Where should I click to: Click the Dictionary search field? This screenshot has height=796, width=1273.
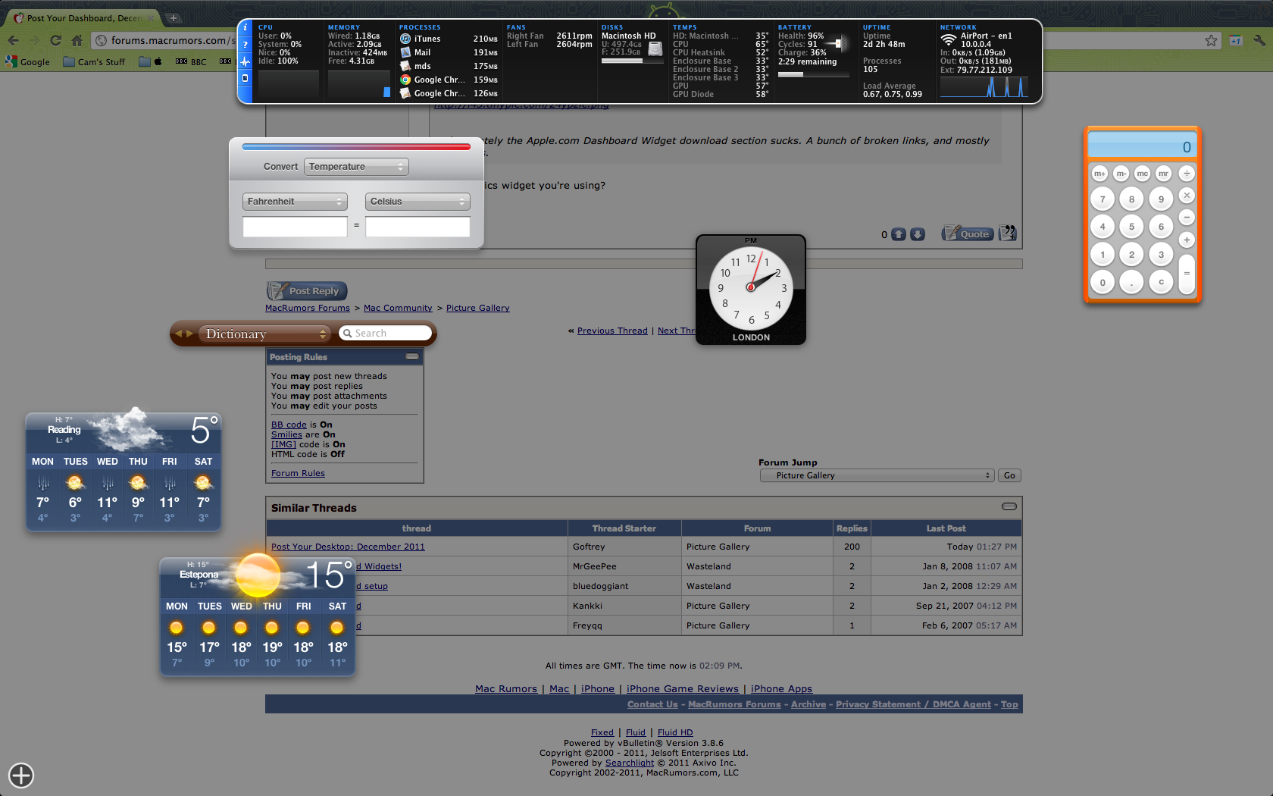click(386, 333)
